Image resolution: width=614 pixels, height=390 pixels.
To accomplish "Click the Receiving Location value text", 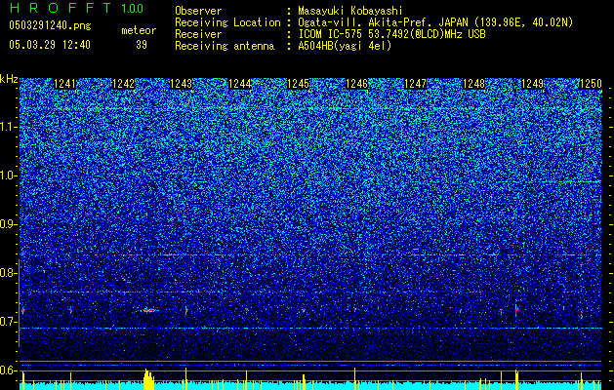I will 435,22.
